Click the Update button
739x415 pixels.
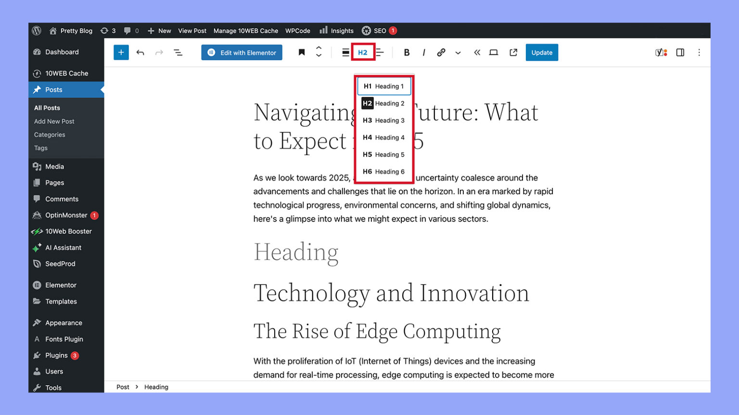[x=542, y=52]
